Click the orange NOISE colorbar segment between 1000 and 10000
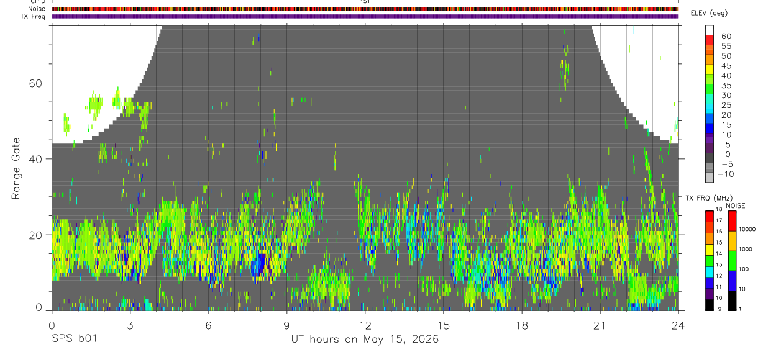Screen dimensions: 763x352 [733, 241]
